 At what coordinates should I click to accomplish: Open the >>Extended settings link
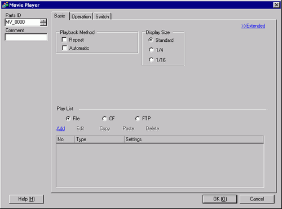click(x=253, y=26)
